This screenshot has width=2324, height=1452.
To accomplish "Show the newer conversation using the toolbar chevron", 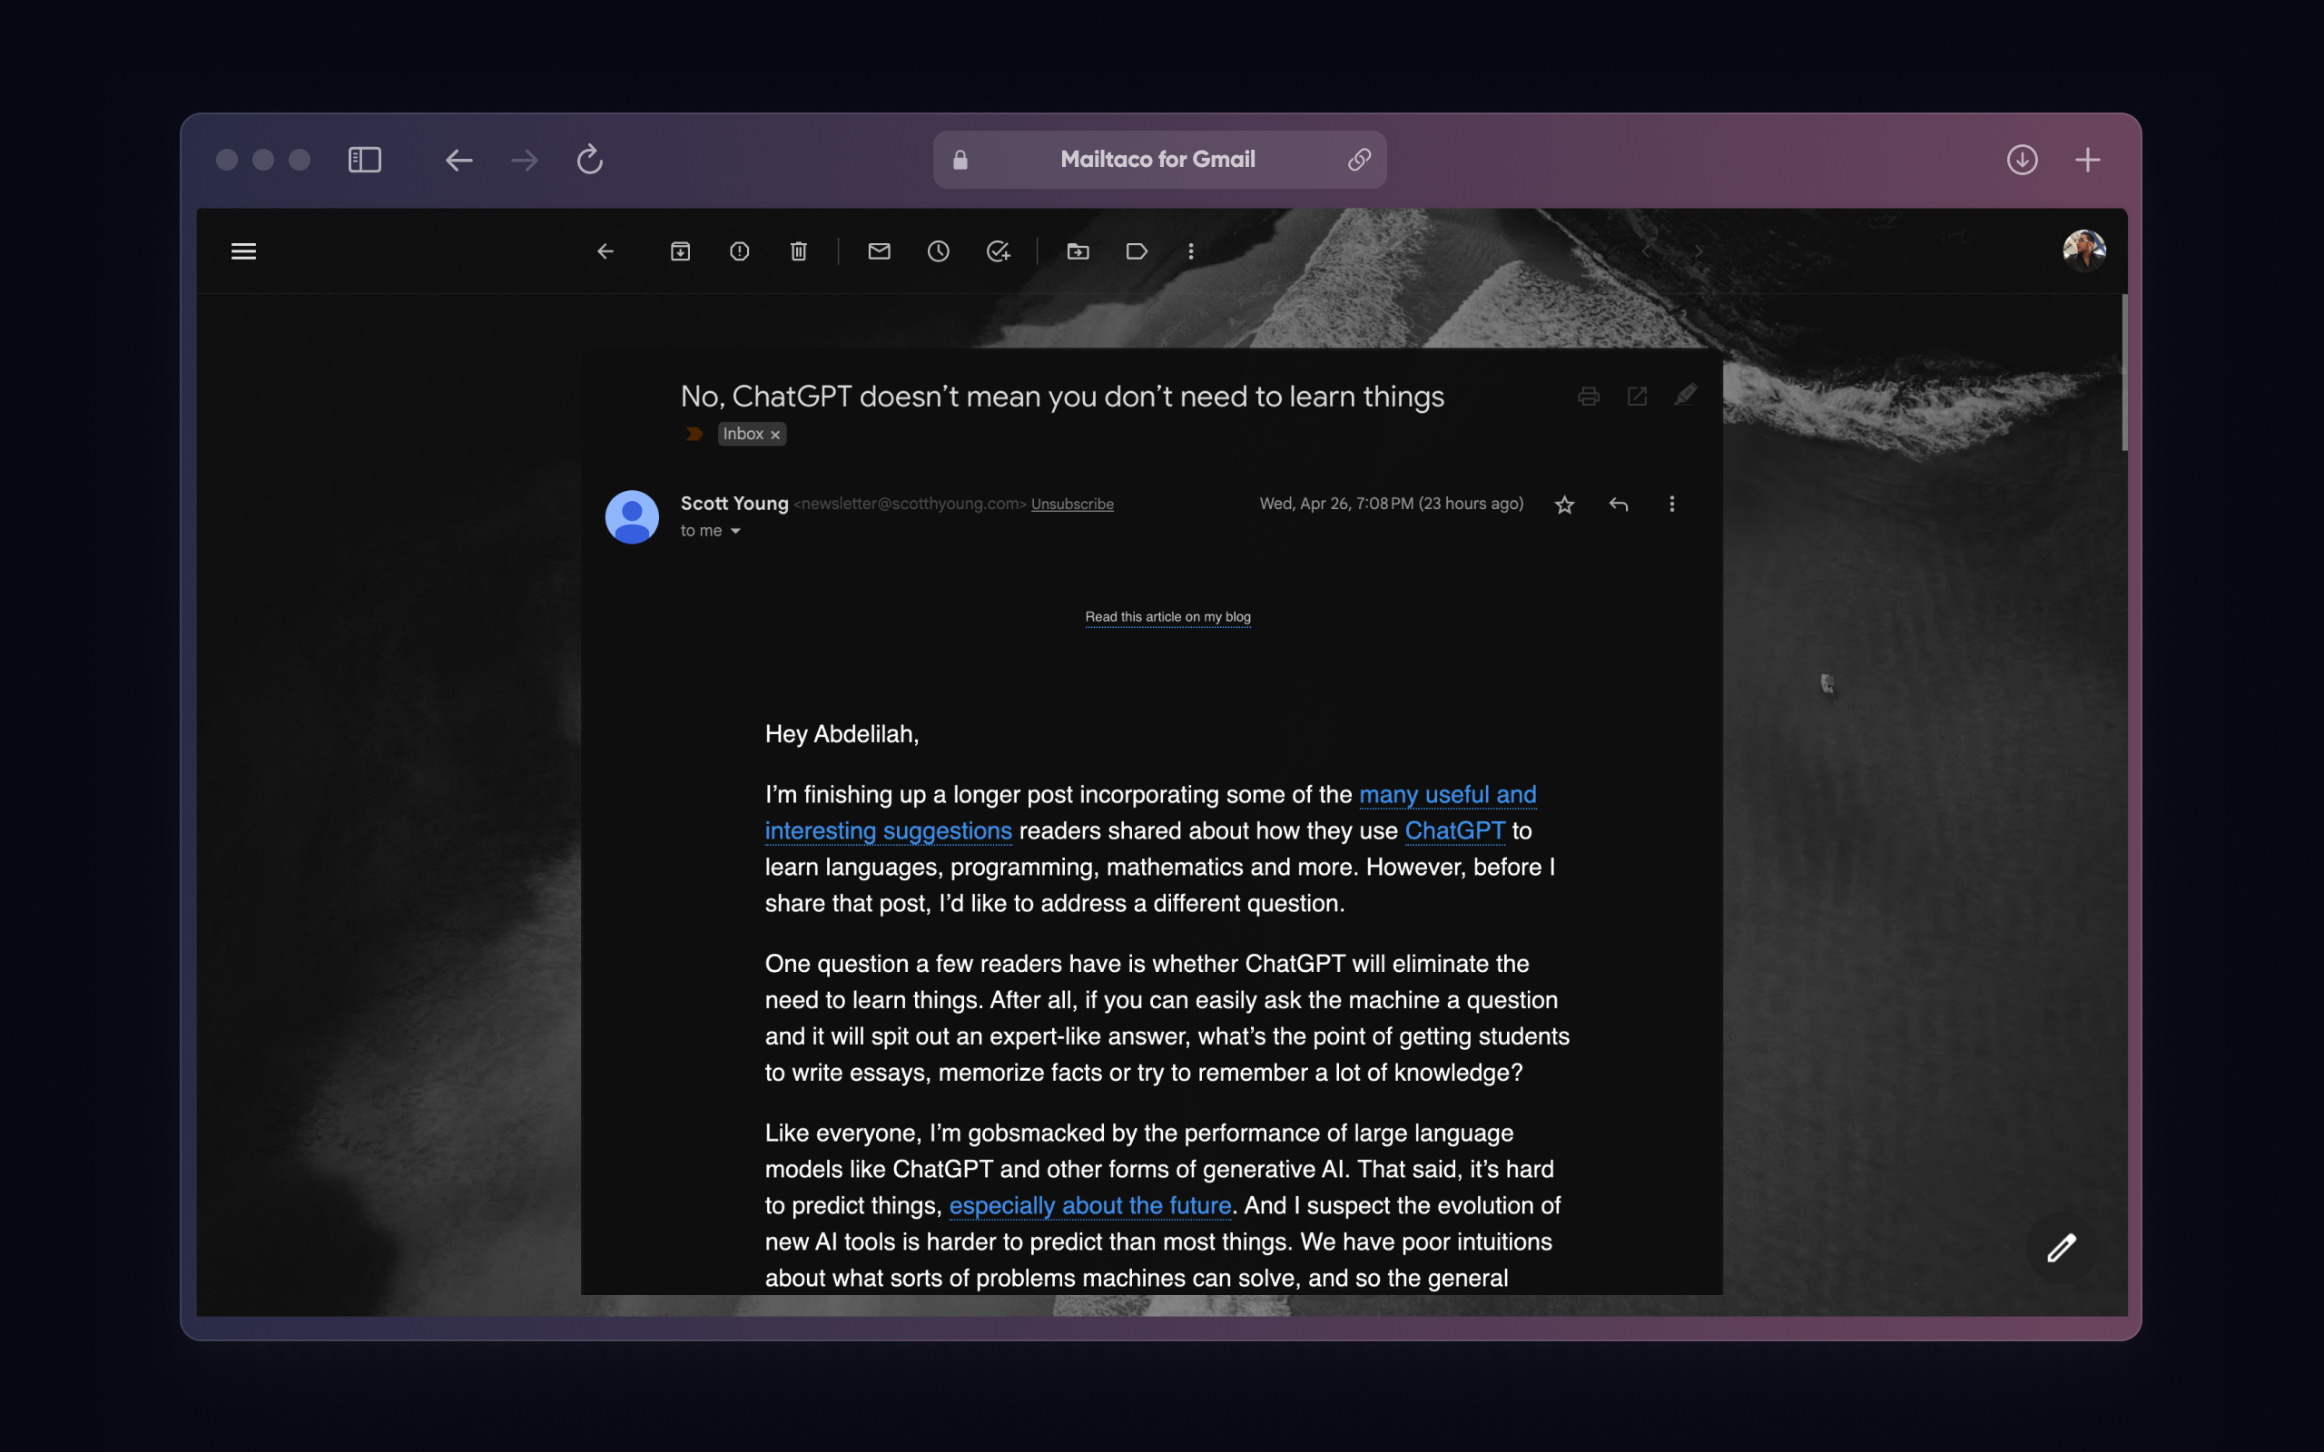I will coord(1646,251).
